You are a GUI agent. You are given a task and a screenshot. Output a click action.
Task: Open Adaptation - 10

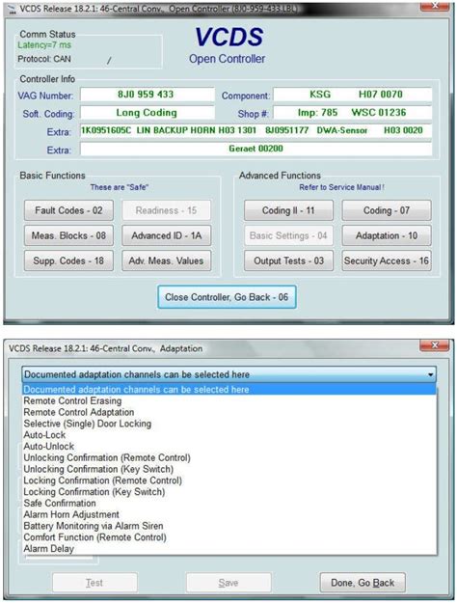pyautogui.click(x=387, y=235)
